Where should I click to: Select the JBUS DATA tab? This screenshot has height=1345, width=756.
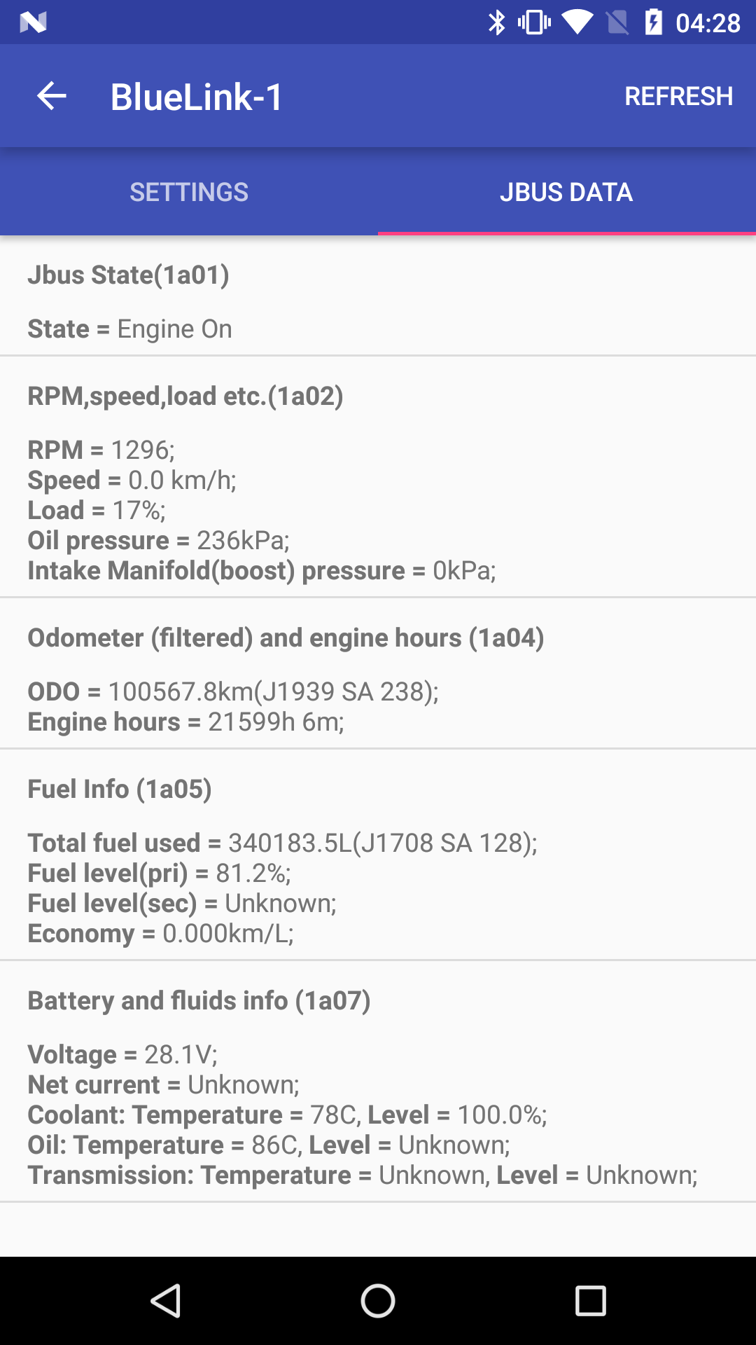point(567,192)
